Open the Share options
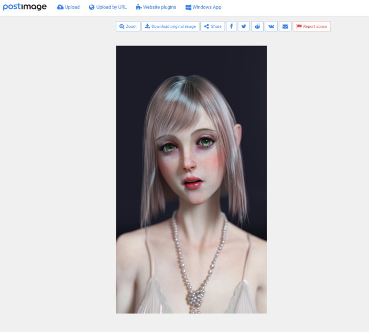The height and width of the screenshot is (332, 369). (213, 26)
